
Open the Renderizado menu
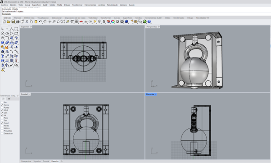pos(113,5)
